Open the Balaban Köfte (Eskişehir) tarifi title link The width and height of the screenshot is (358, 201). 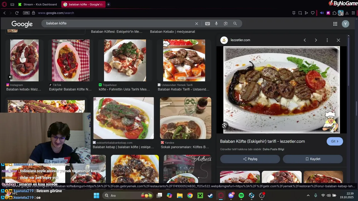pyautogui.click(x=262, y=142)
